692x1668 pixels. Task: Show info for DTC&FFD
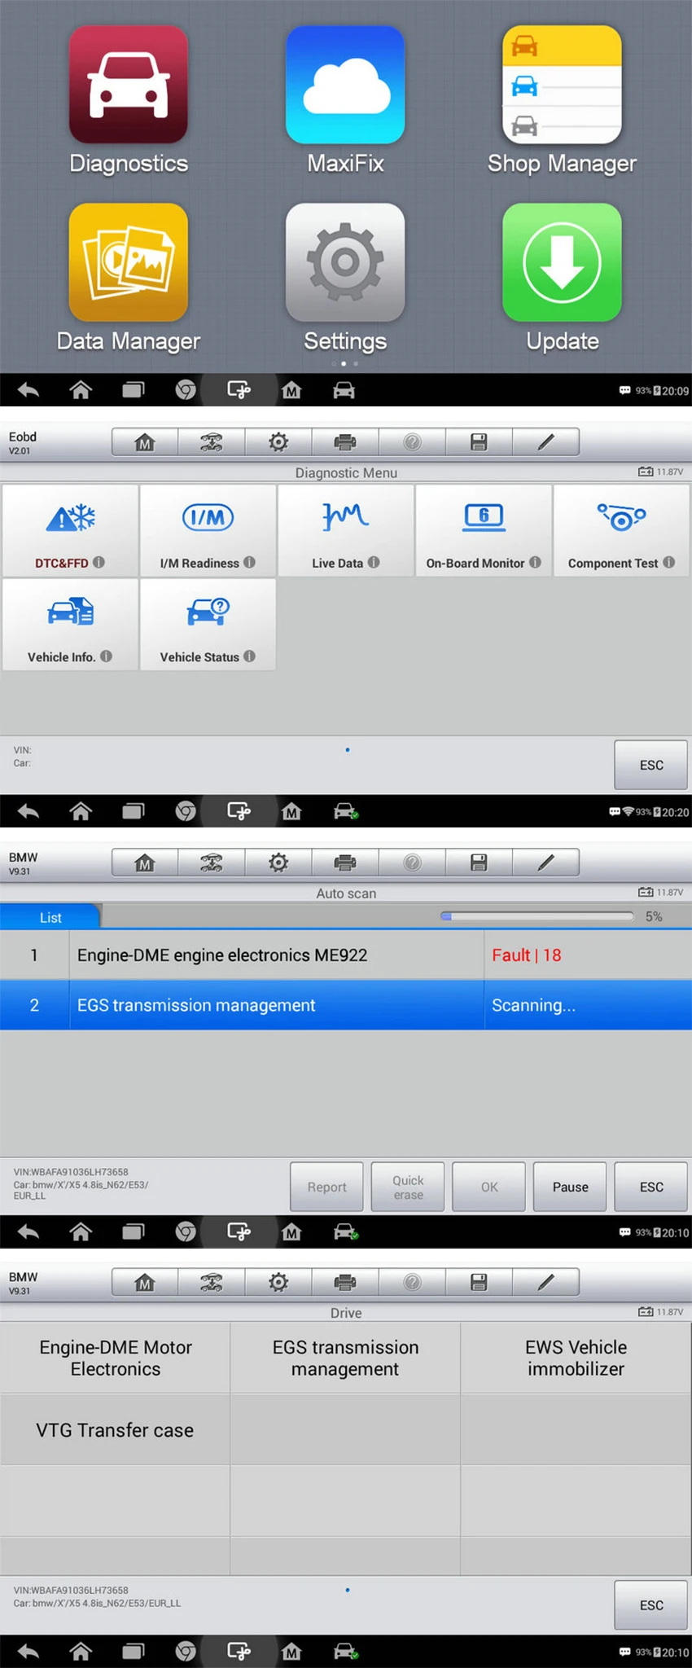[99, 562]
